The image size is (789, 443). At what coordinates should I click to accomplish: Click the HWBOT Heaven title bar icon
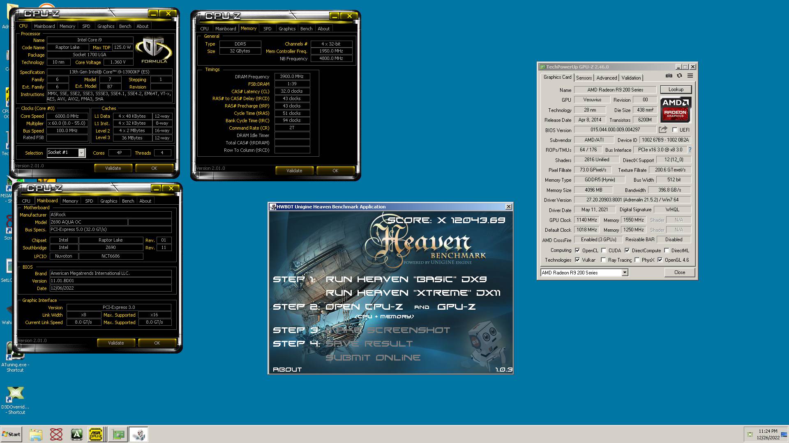point(272,207)
